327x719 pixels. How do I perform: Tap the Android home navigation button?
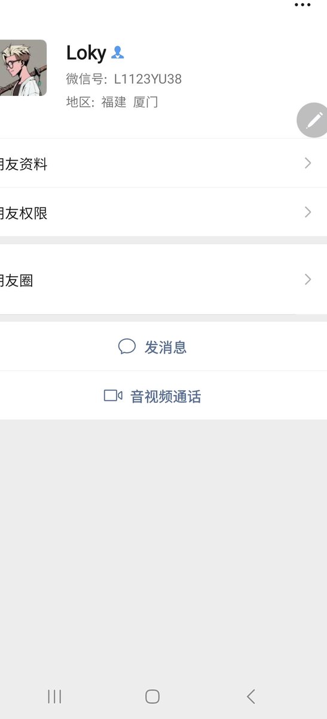tap(152, 696)
